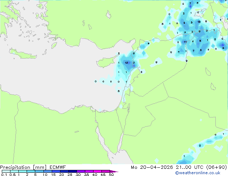Click the '11' precipitation value on map
The width and height of the screenshot is (228, 176).
[185, 42]
